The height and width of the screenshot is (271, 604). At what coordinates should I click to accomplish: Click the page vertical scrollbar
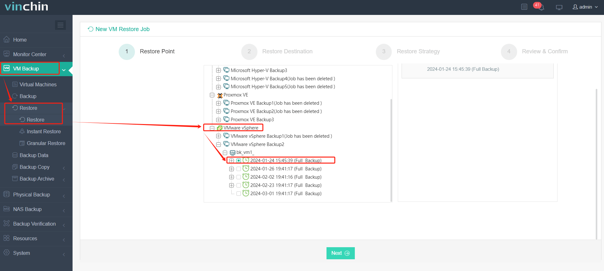click(596, 163)
